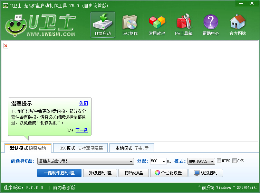Click 当前系统 Windows 7 SP1 (64bit) text
The height and width of the screenshot is (193, 260).
[x=228, y=187]
